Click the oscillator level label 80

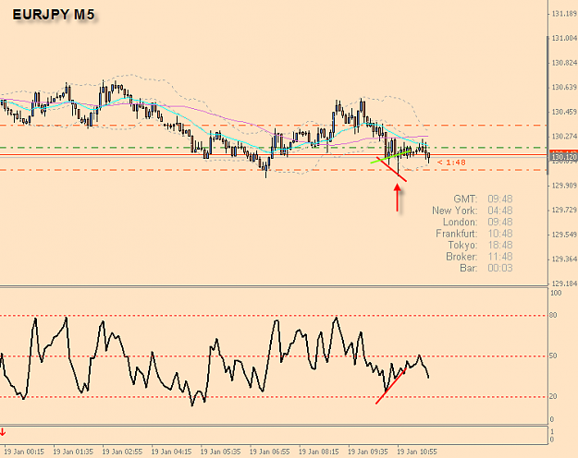coord(554,315)
